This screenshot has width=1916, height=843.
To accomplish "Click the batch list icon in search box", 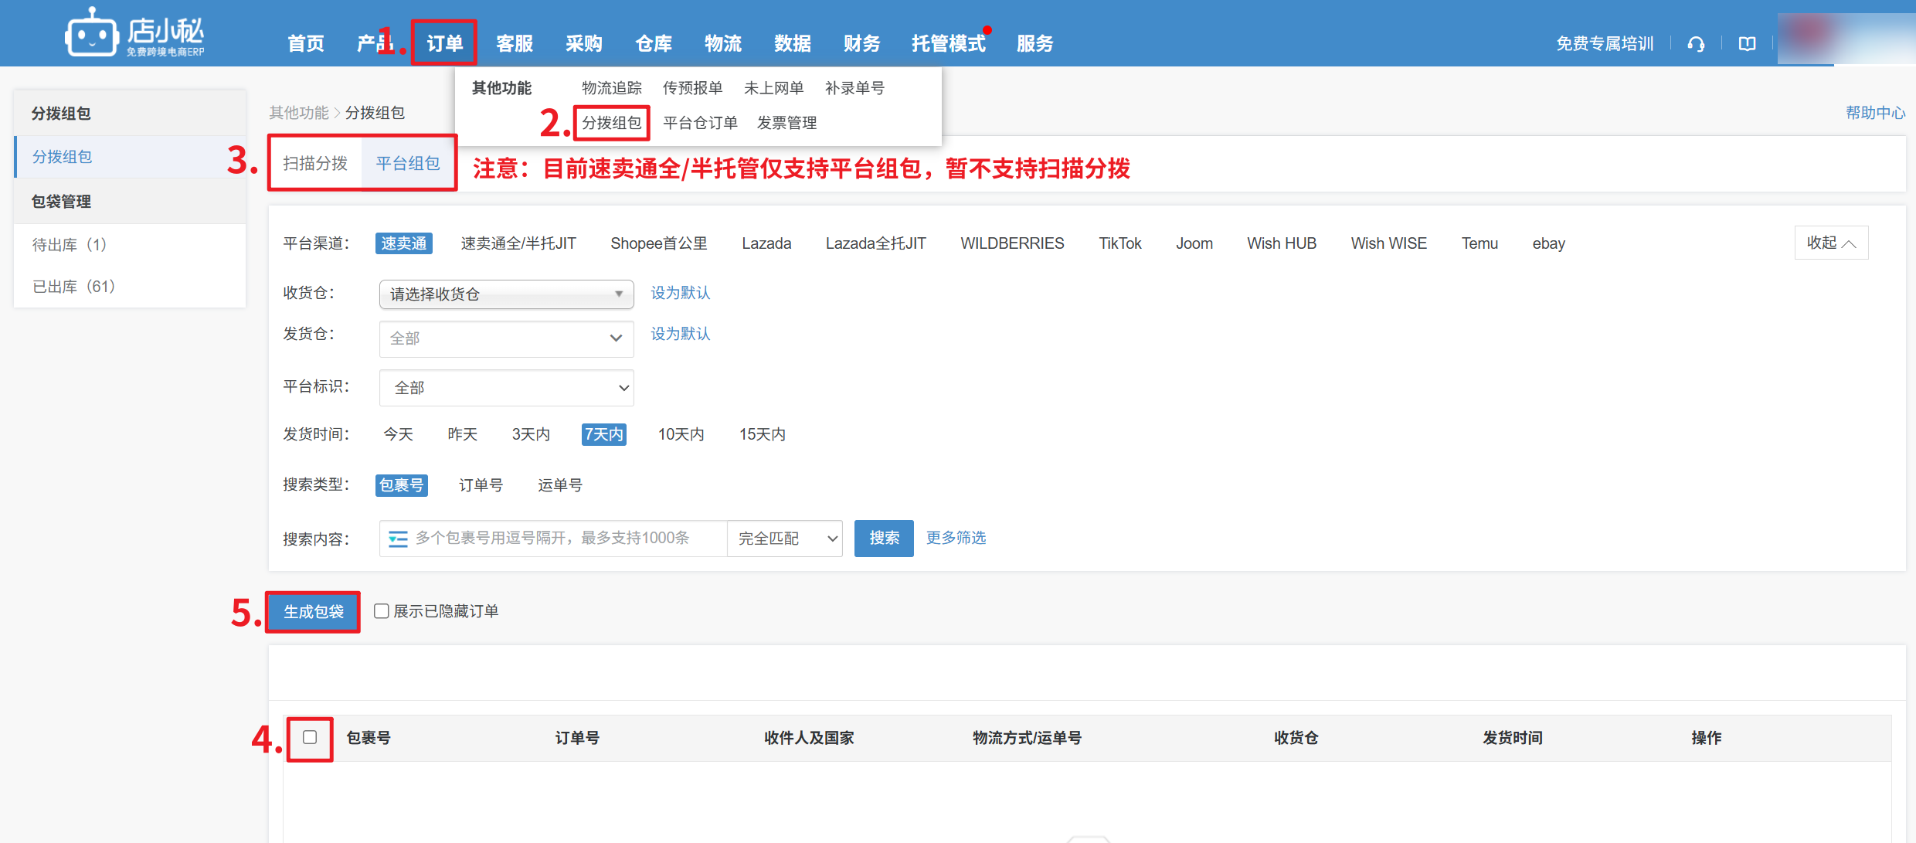I will (x=398, y=539).
